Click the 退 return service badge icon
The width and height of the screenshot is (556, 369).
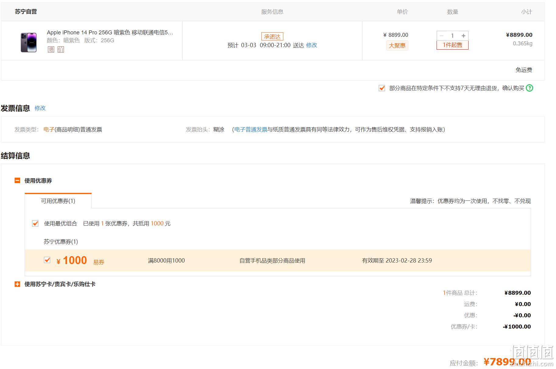coord(51,49)
